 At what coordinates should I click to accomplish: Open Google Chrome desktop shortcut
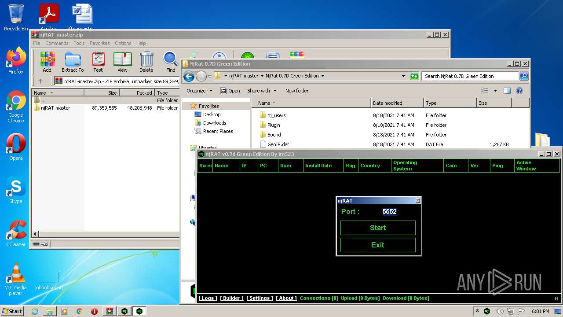pos(16,107)
